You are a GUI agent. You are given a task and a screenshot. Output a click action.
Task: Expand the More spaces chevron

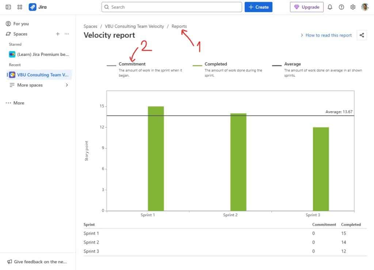67,85
